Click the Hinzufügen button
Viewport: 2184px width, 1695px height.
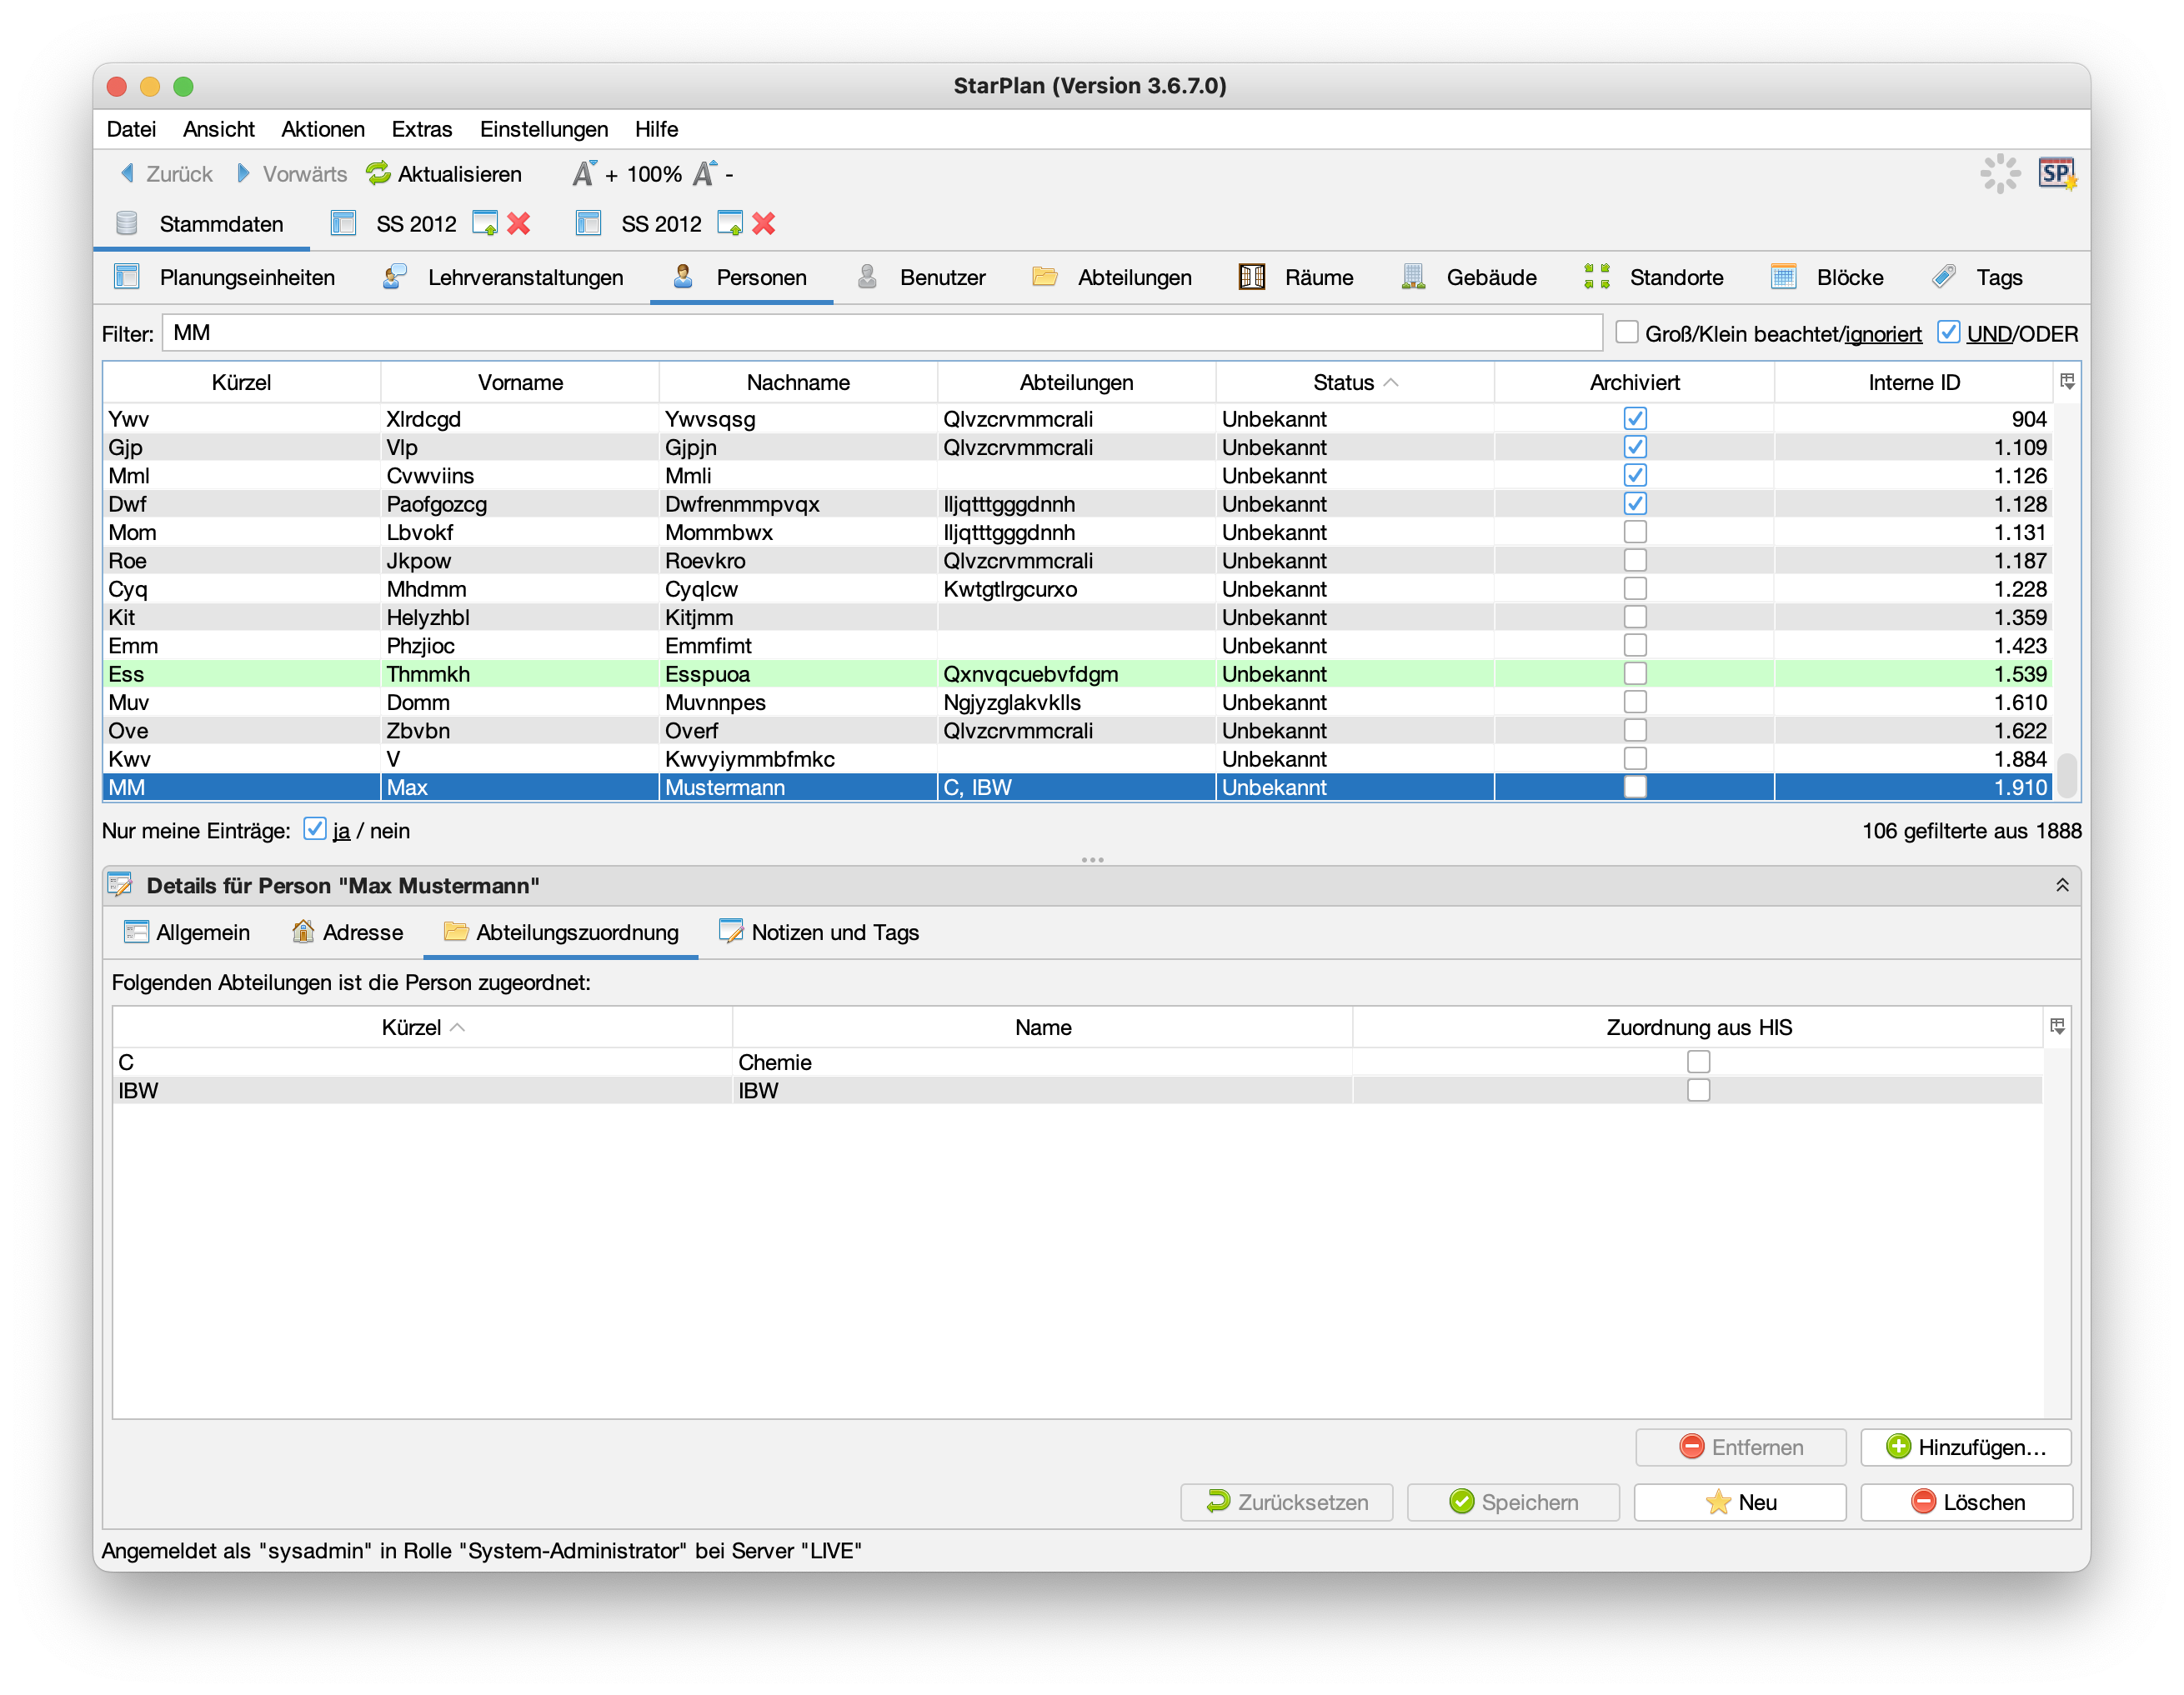point(1965,1447)
